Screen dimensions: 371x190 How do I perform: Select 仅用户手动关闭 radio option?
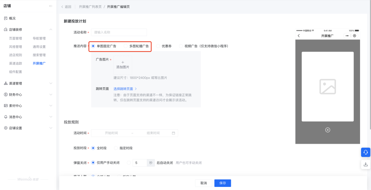pyautogui.click(x=93, y=163)
